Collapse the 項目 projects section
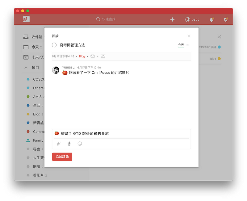This screenshot has width=247, height=201. [x=26, y=68]
